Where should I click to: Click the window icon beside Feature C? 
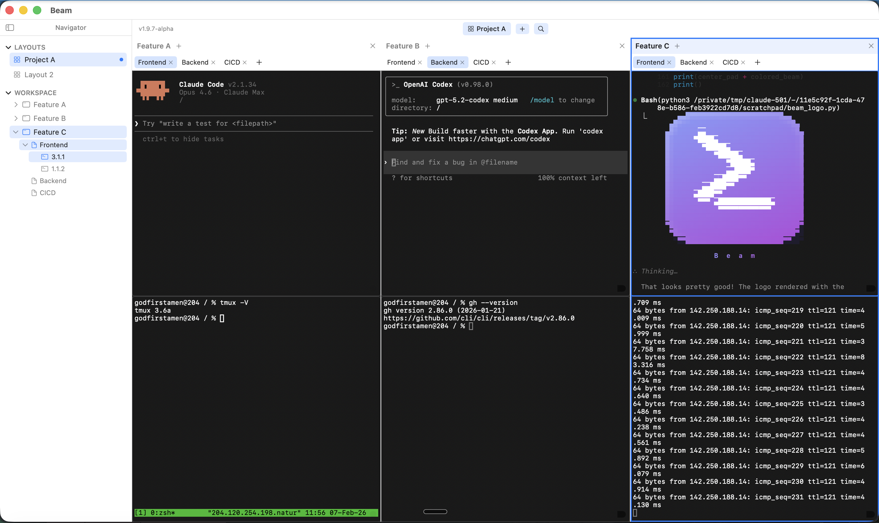pos(26,132)
